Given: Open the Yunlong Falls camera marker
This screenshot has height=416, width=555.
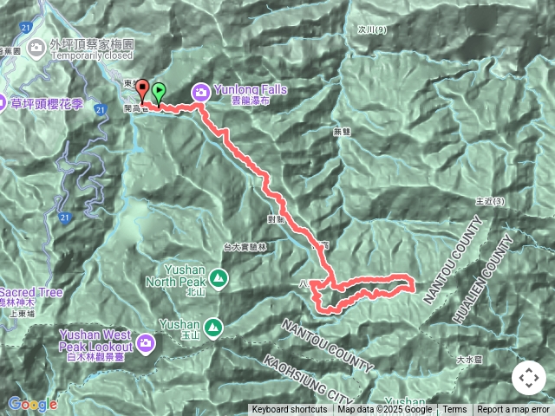Looking at the screenshot, I should click(x=201, y=93).
